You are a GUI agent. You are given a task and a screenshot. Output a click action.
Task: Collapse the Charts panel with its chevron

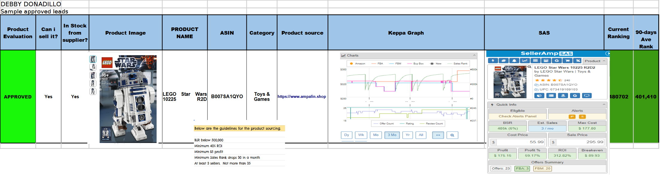pyautogui.click(x=474, y=55)
